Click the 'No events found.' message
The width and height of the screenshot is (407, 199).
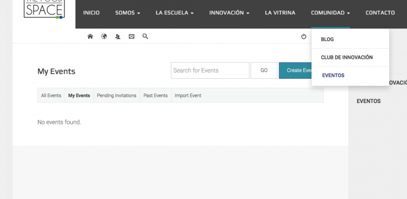59,122
